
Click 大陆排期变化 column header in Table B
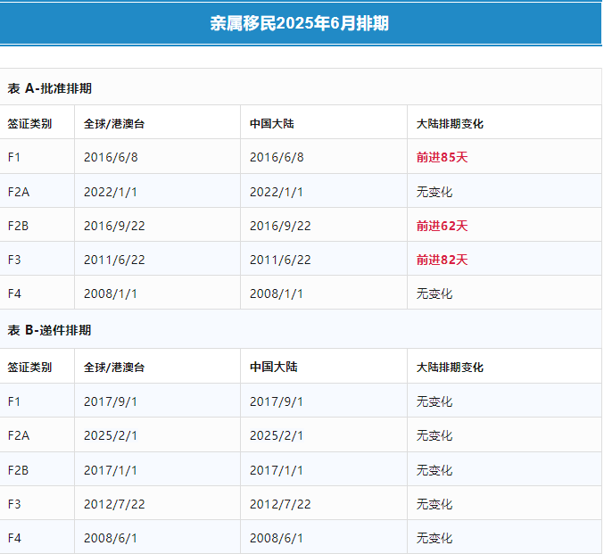click(450, 367)
